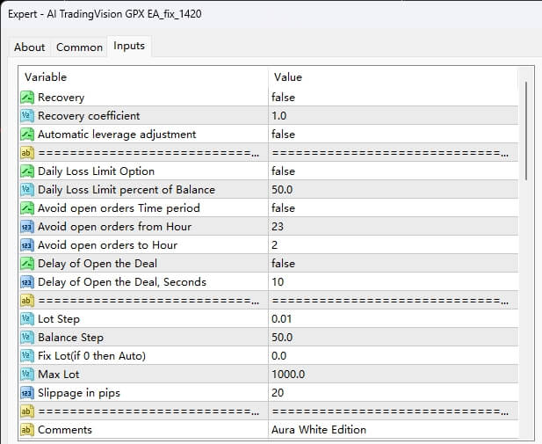The height and width of the screenshot is (444, 542).
Task: Click the Automatic leverage adjustment row icon
Action: (27, 135)
